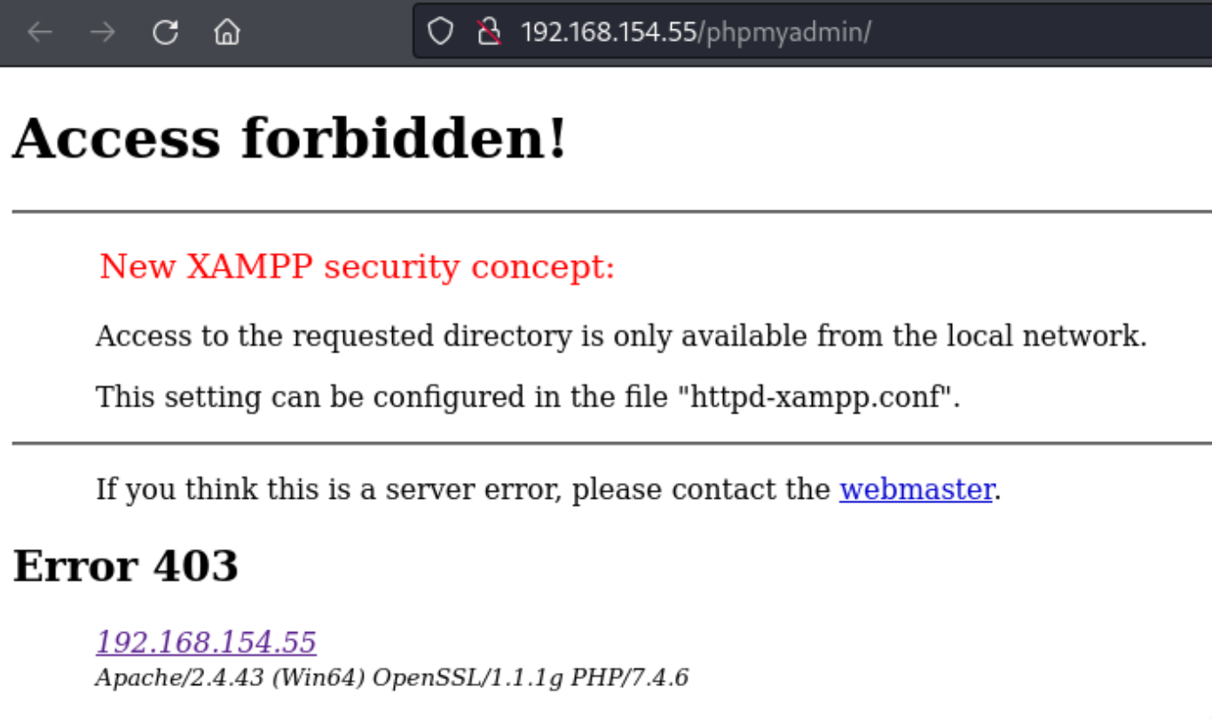The height and width of the screenshot is (719, 1212).
Task: Follow the 192.168.154.55 link under Error 403
Action: pos(206,642)
